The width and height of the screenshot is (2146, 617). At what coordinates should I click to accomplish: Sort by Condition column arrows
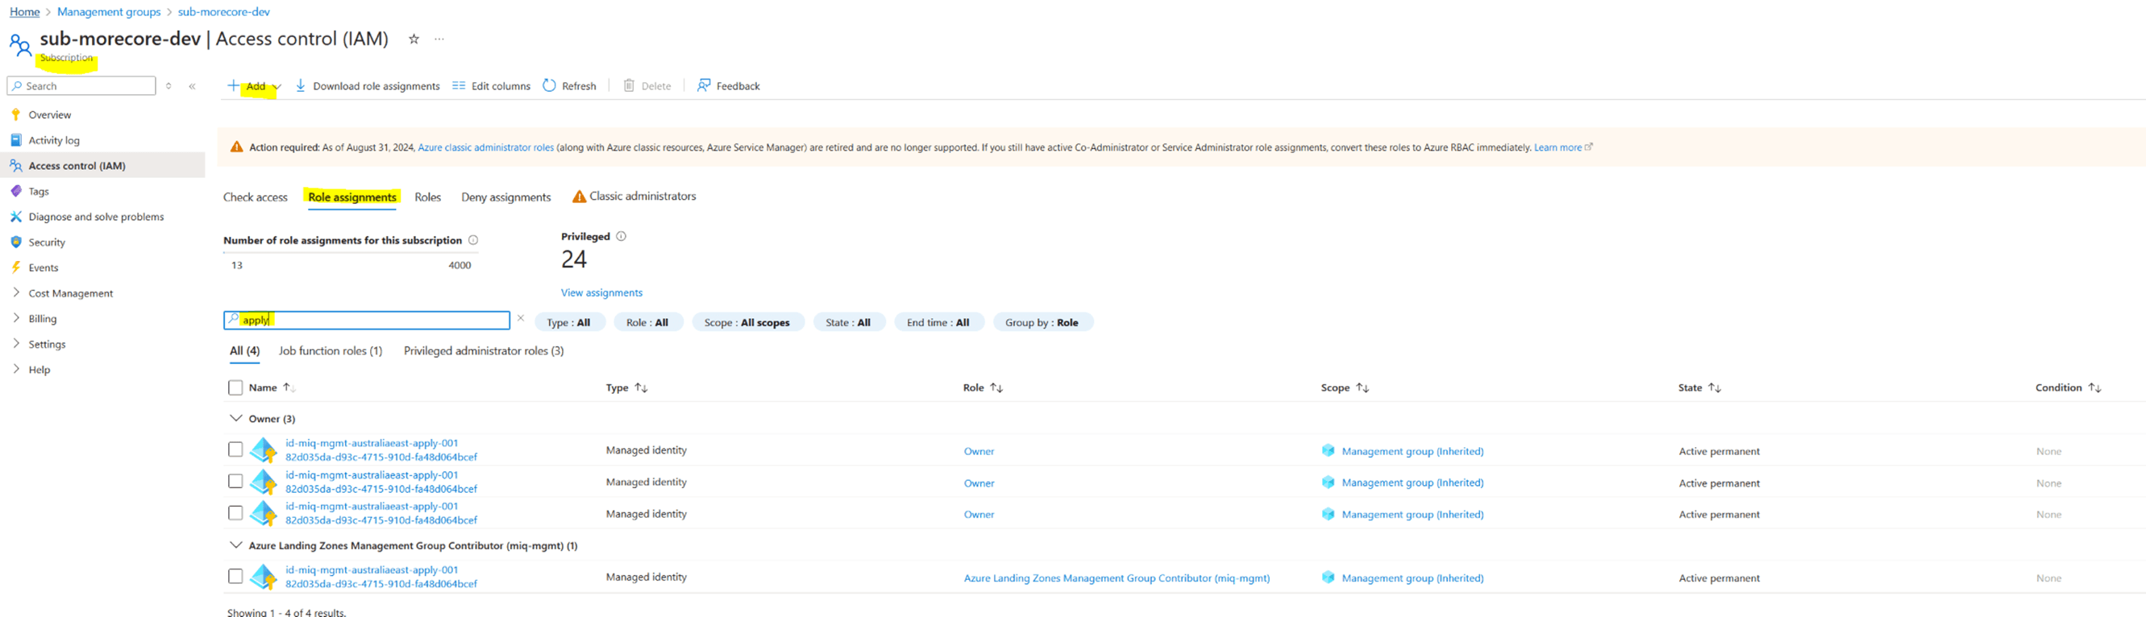(2094, 387)
